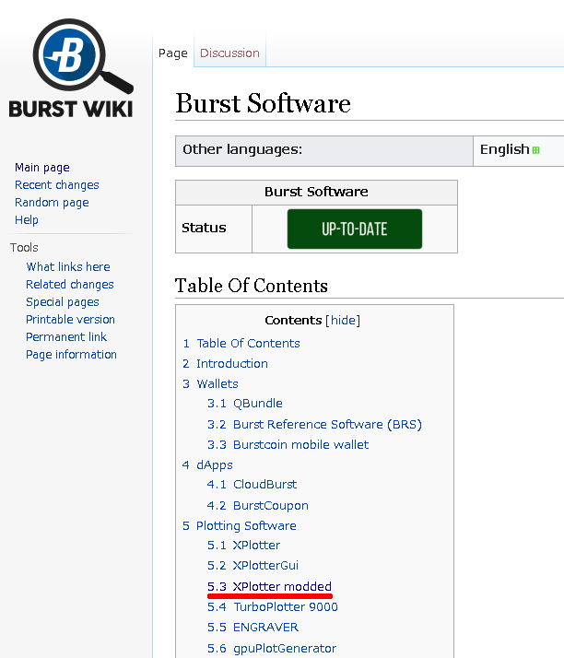
Task: Go to Burst Reference Software (BRS) entry
Action: [326, 424]
